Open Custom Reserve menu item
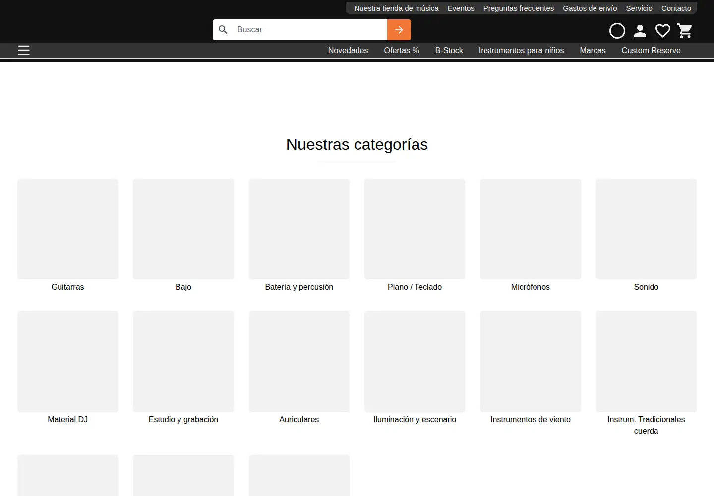 coord(651,50)
